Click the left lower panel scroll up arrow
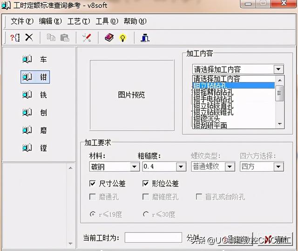 70,168
